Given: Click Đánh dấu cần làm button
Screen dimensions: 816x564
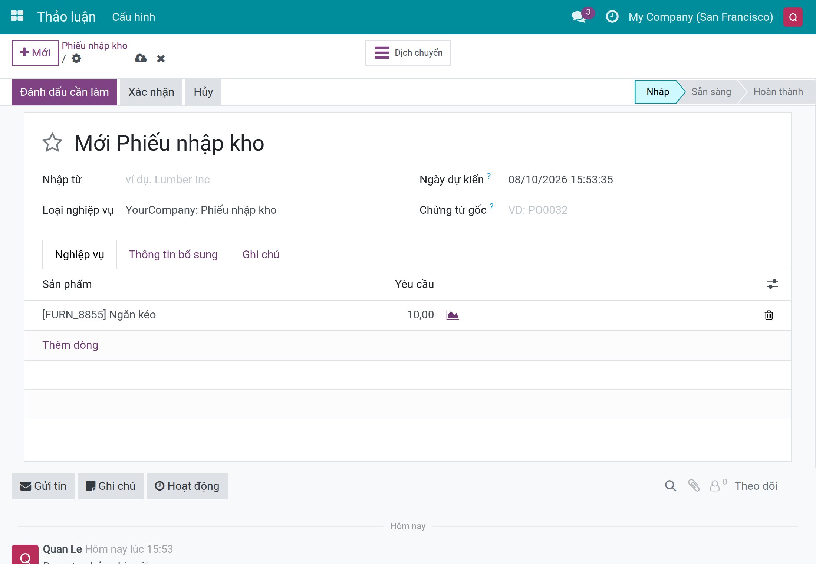Looking at the screenshot, I should pyautogui.click(x=65, y=92).
